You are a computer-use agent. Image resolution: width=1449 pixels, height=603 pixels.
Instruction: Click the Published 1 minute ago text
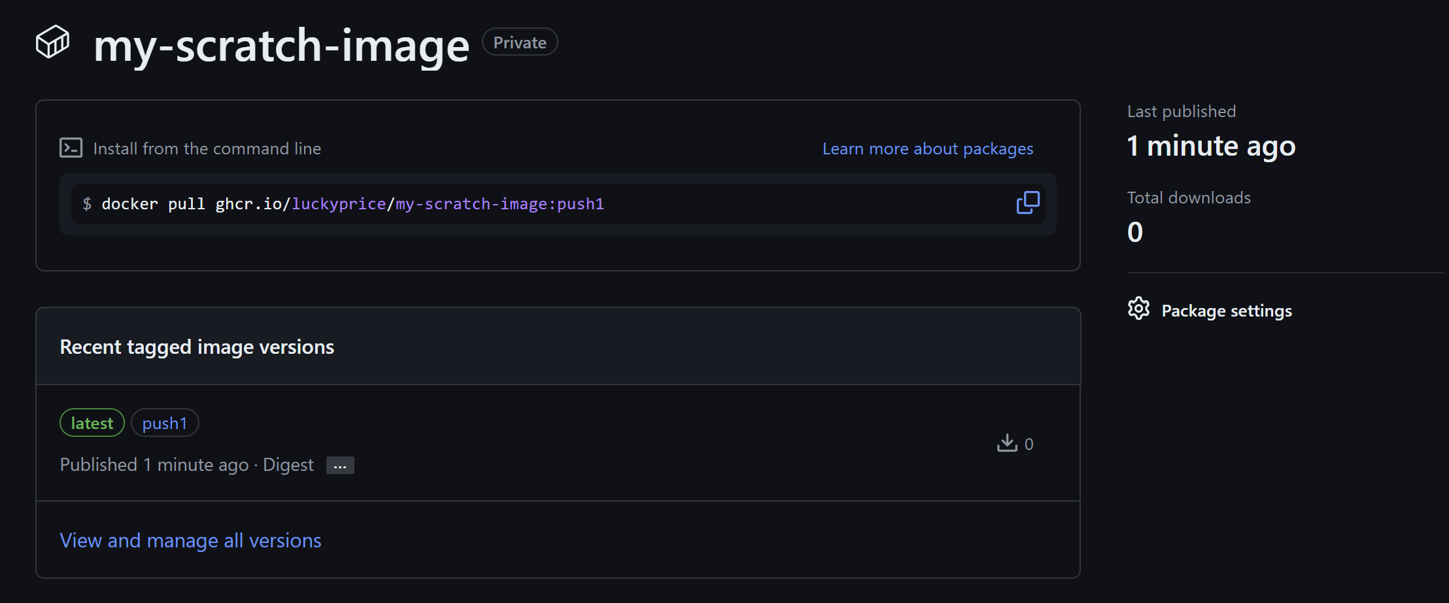(x=154, y=465)
